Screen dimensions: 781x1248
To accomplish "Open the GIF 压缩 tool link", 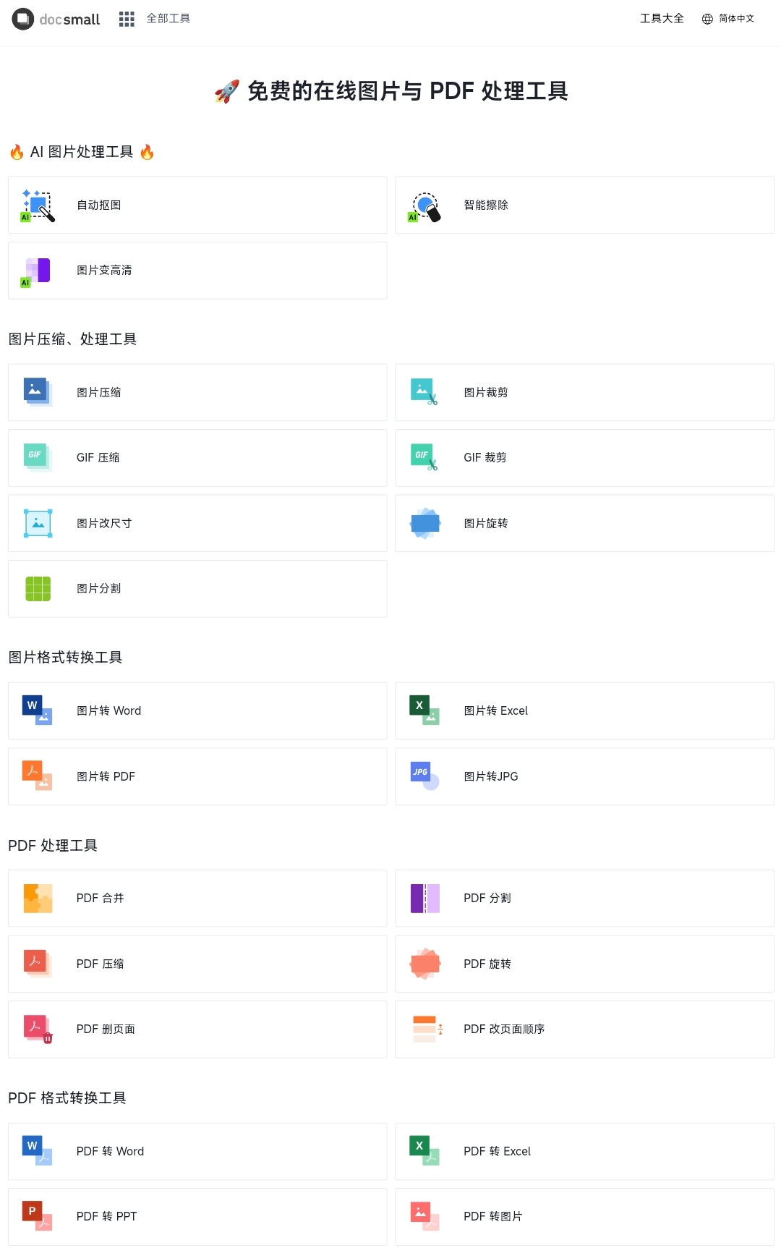I will point(197,458).
